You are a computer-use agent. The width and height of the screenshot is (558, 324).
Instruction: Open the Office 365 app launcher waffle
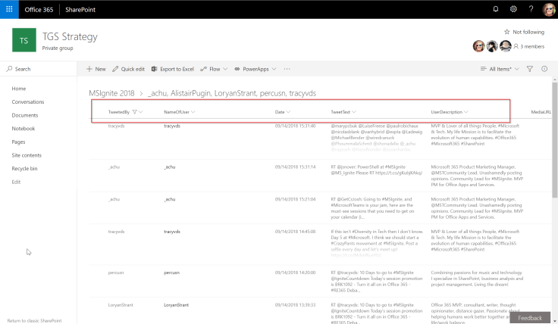(x=10, y=9)
